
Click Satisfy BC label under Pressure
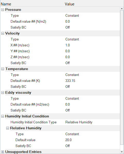[x=19, y=27]
